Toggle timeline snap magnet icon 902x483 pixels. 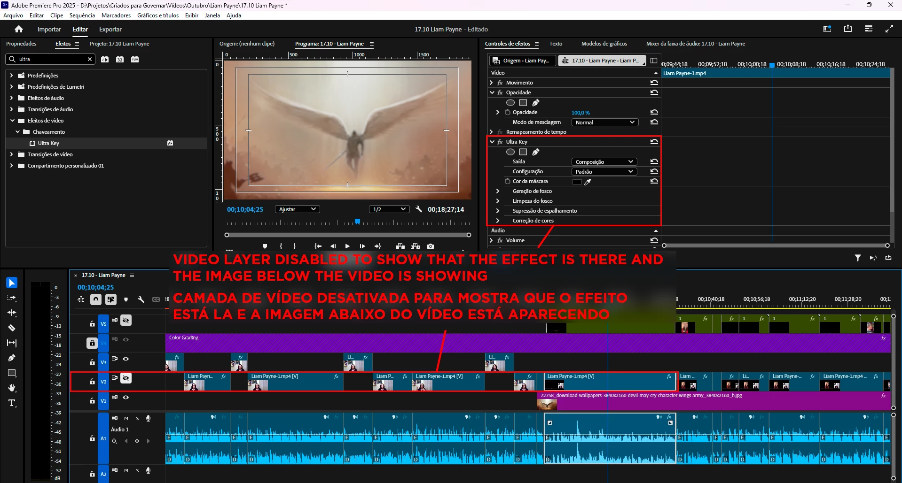tap(96, 299)
